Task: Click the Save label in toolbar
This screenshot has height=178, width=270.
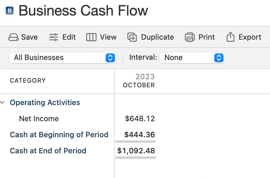Action: tap(29, 37)
